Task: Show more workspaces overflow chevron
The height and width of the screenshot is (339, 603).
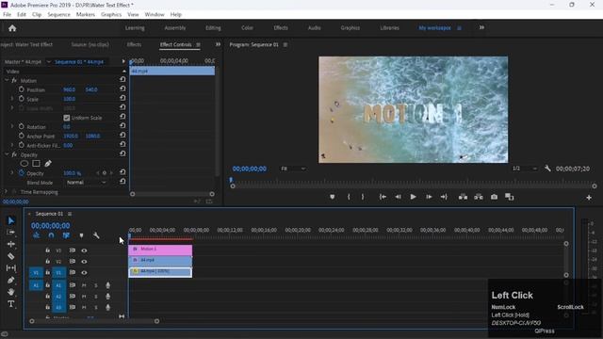Action: click(x=481, y=27)
